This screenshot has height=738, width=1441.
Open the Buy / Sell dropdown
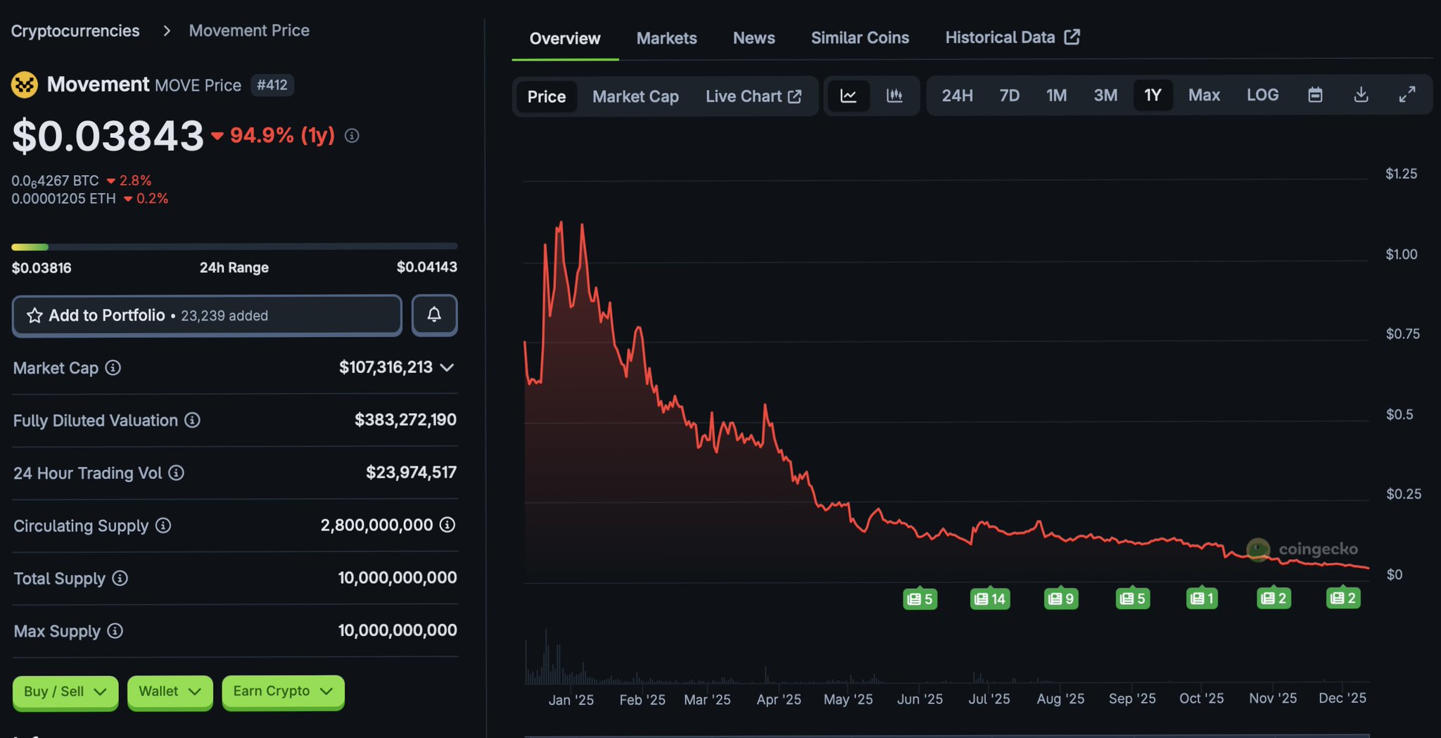65,692
